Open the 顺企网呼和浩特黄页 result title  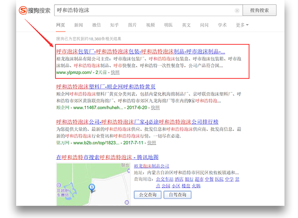(x=106, y=86)
